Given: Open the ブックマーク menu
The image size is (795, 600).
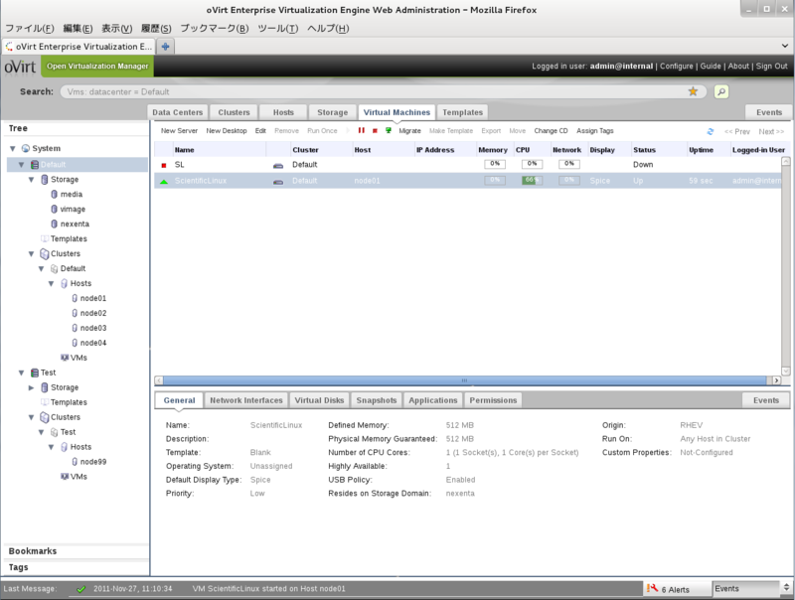Looking at the screenshot, I should click(215, 29).
